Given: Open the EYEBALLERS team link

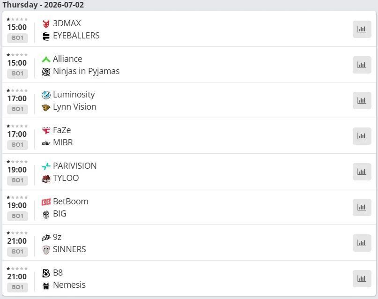Looking at the screenshot, I should pyautogui.click(x=76, y=36).
